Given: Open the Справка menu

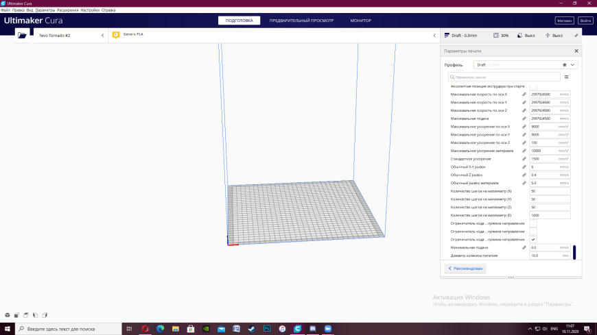Looking at the screenshot, I should tap(108, 10).
